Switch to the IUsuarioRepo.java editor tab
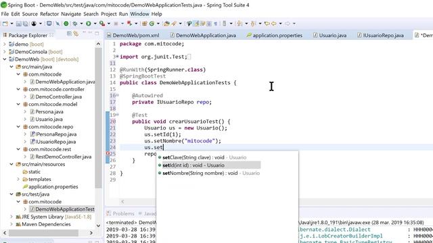The width and height of the screenshot is (433, 243). (x=380, y=35)
